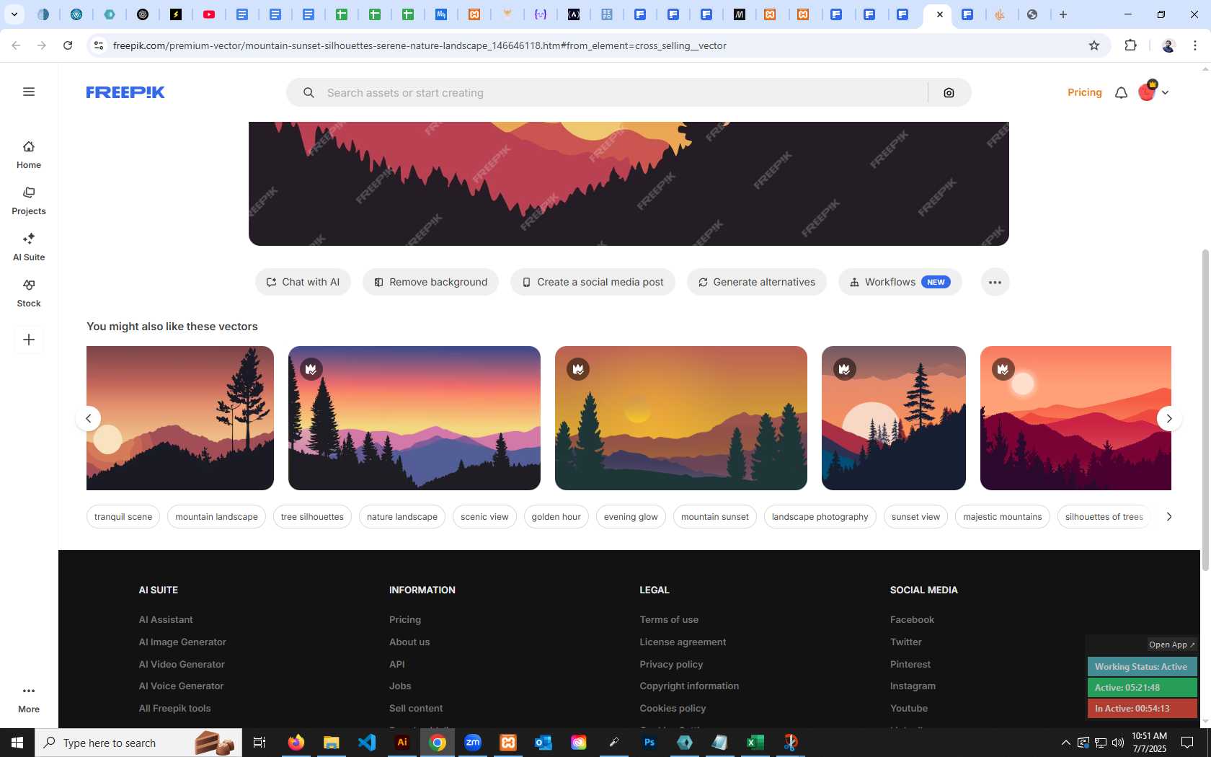Open AI Image Generator footer link

182,642
